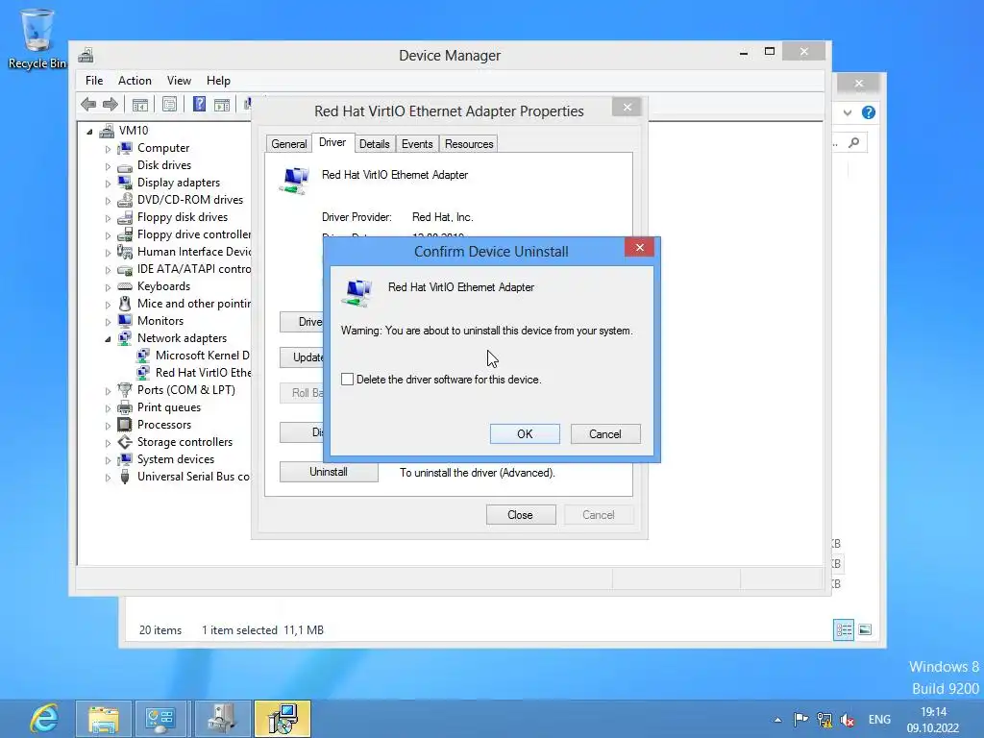Switch to the Details tab
Image resolution: width=984 pixels, height=738 pixels.
click(x=374, y=144)
